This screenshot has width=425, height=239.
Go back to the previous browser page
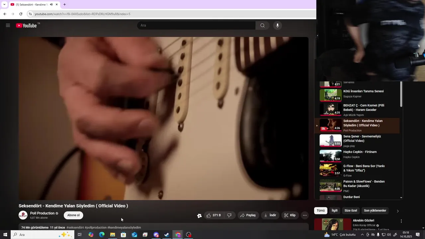click(5, 14)
